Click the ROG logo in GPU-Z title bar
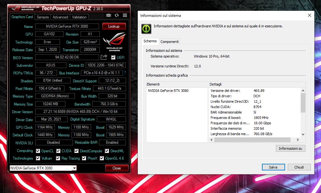Screen dimensions: 321x193 pos(16,8)
